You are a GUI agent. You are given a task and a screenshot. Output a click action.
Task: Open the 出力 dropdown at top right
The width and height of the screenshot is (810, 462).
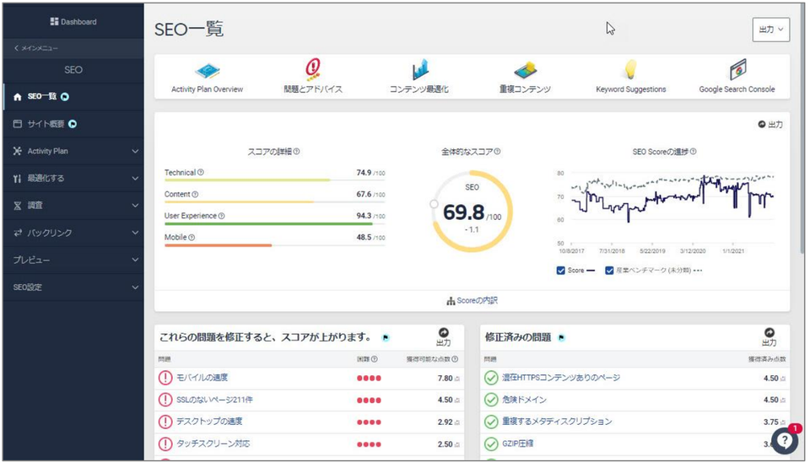(770, 30)
